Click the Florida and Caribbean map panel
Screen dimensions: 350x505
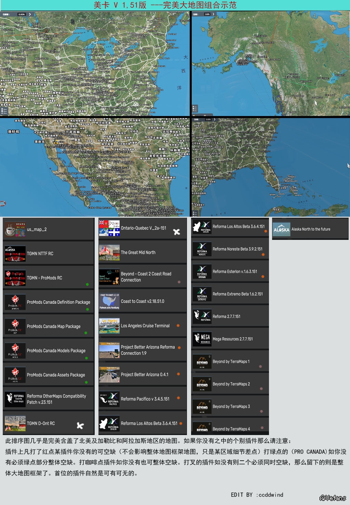click(x=271, y=167)
